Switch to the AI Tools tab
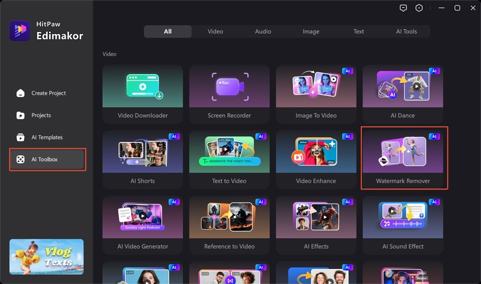481x284 pixels. click(x=406, y=32)
